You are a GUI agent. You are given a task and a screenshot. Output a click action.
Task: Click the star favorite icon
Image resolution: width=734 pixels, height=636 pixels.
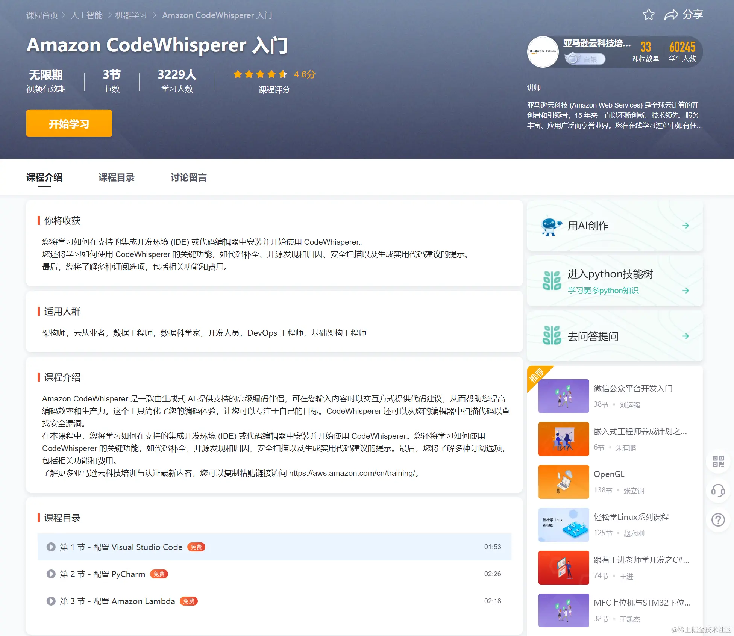[x=648, y=15]
